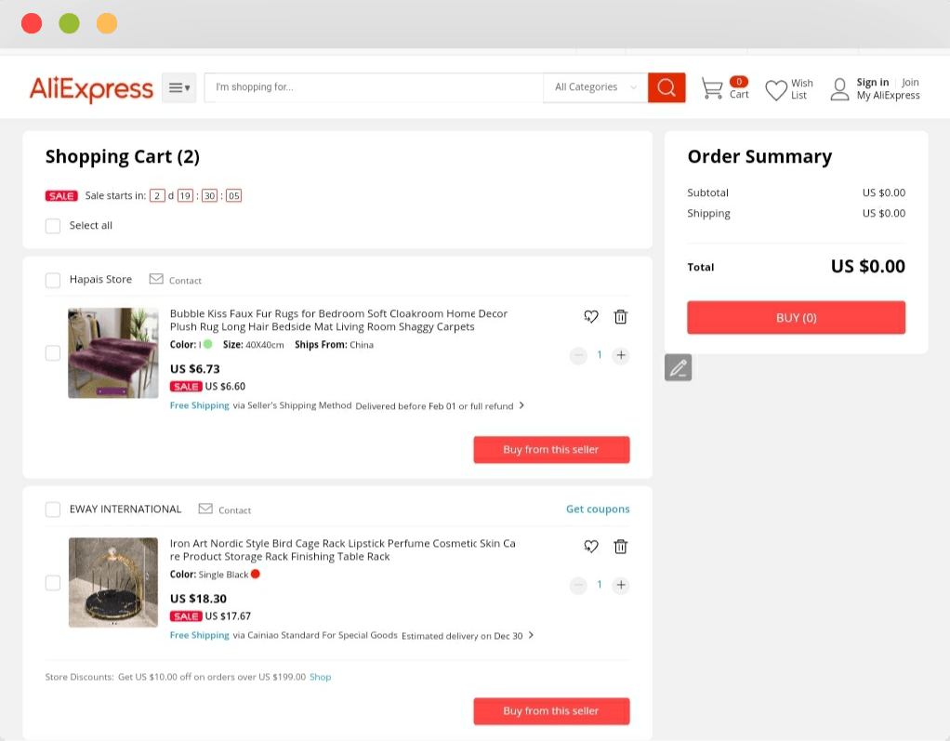Open the shopping cart icon in header
The height and width of the screenshot is (741, 950).
coord(712,88)
